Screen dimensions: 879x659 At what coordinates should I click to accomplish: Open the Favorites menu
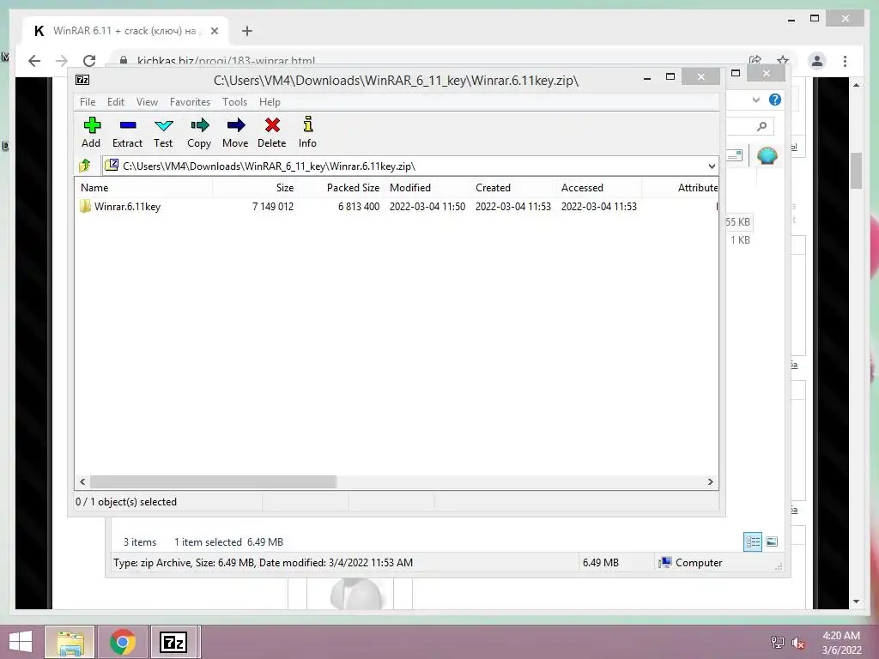pyautogui.click(x=190, y=102)
